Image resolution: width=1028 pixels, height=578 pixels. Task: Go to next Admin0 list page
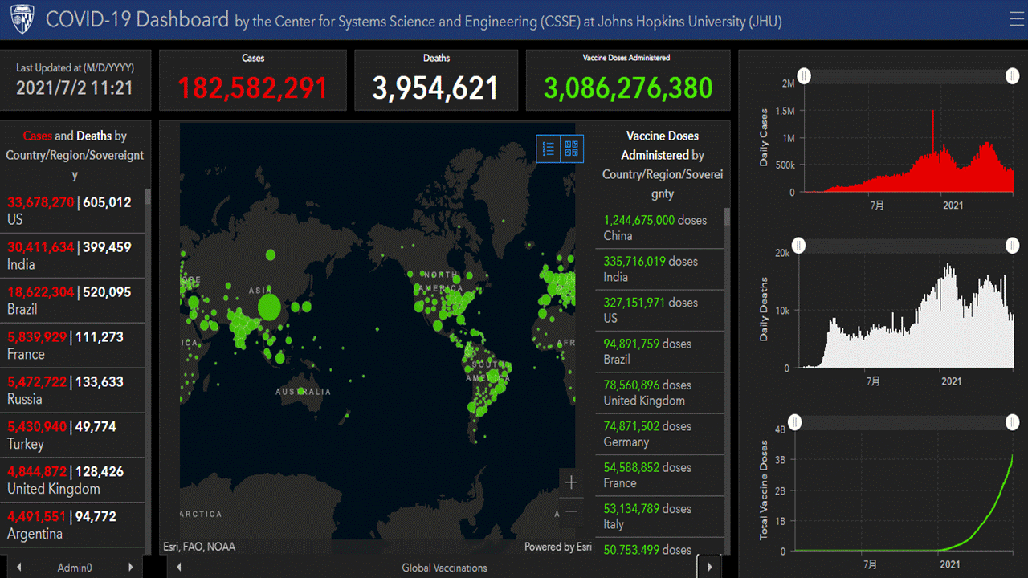130,568
